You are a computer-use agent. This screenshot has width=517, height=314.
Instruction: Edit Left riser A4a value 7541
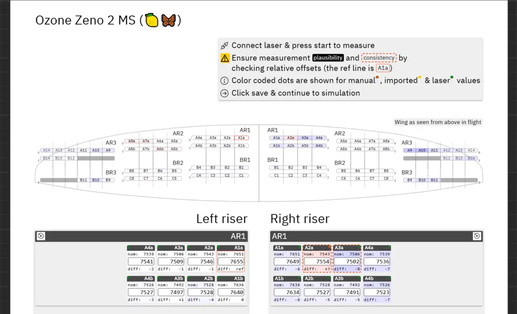141,262
